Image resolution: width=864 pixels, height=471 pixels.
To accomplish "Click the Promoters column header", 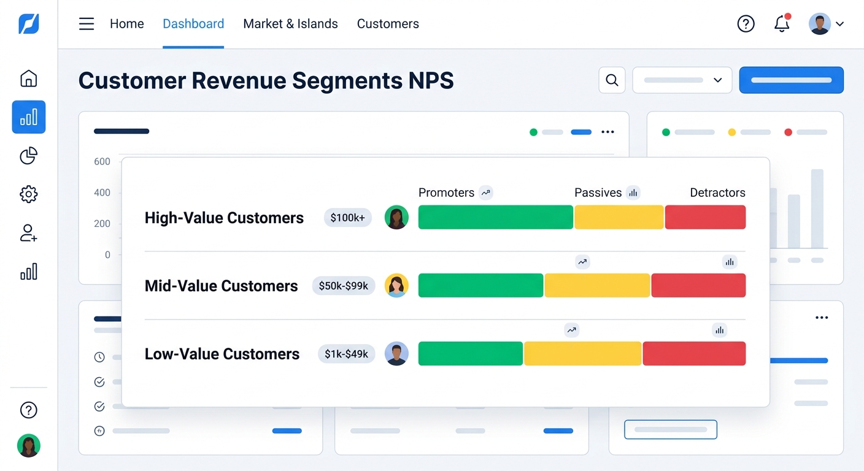I will (446, 193).
